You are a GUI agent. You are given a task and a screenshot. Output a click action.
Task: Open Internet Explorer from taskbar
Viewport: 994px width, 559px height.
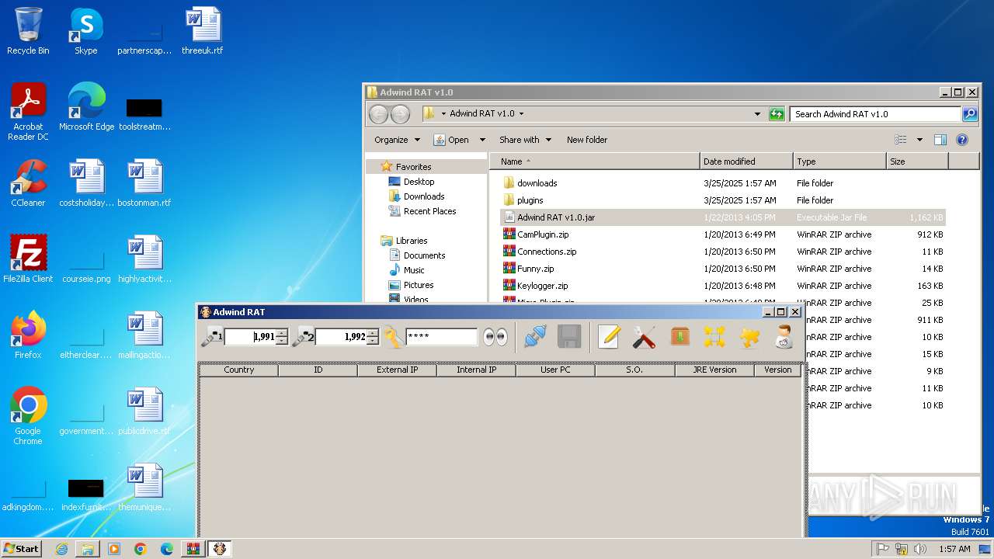(61, 549)
